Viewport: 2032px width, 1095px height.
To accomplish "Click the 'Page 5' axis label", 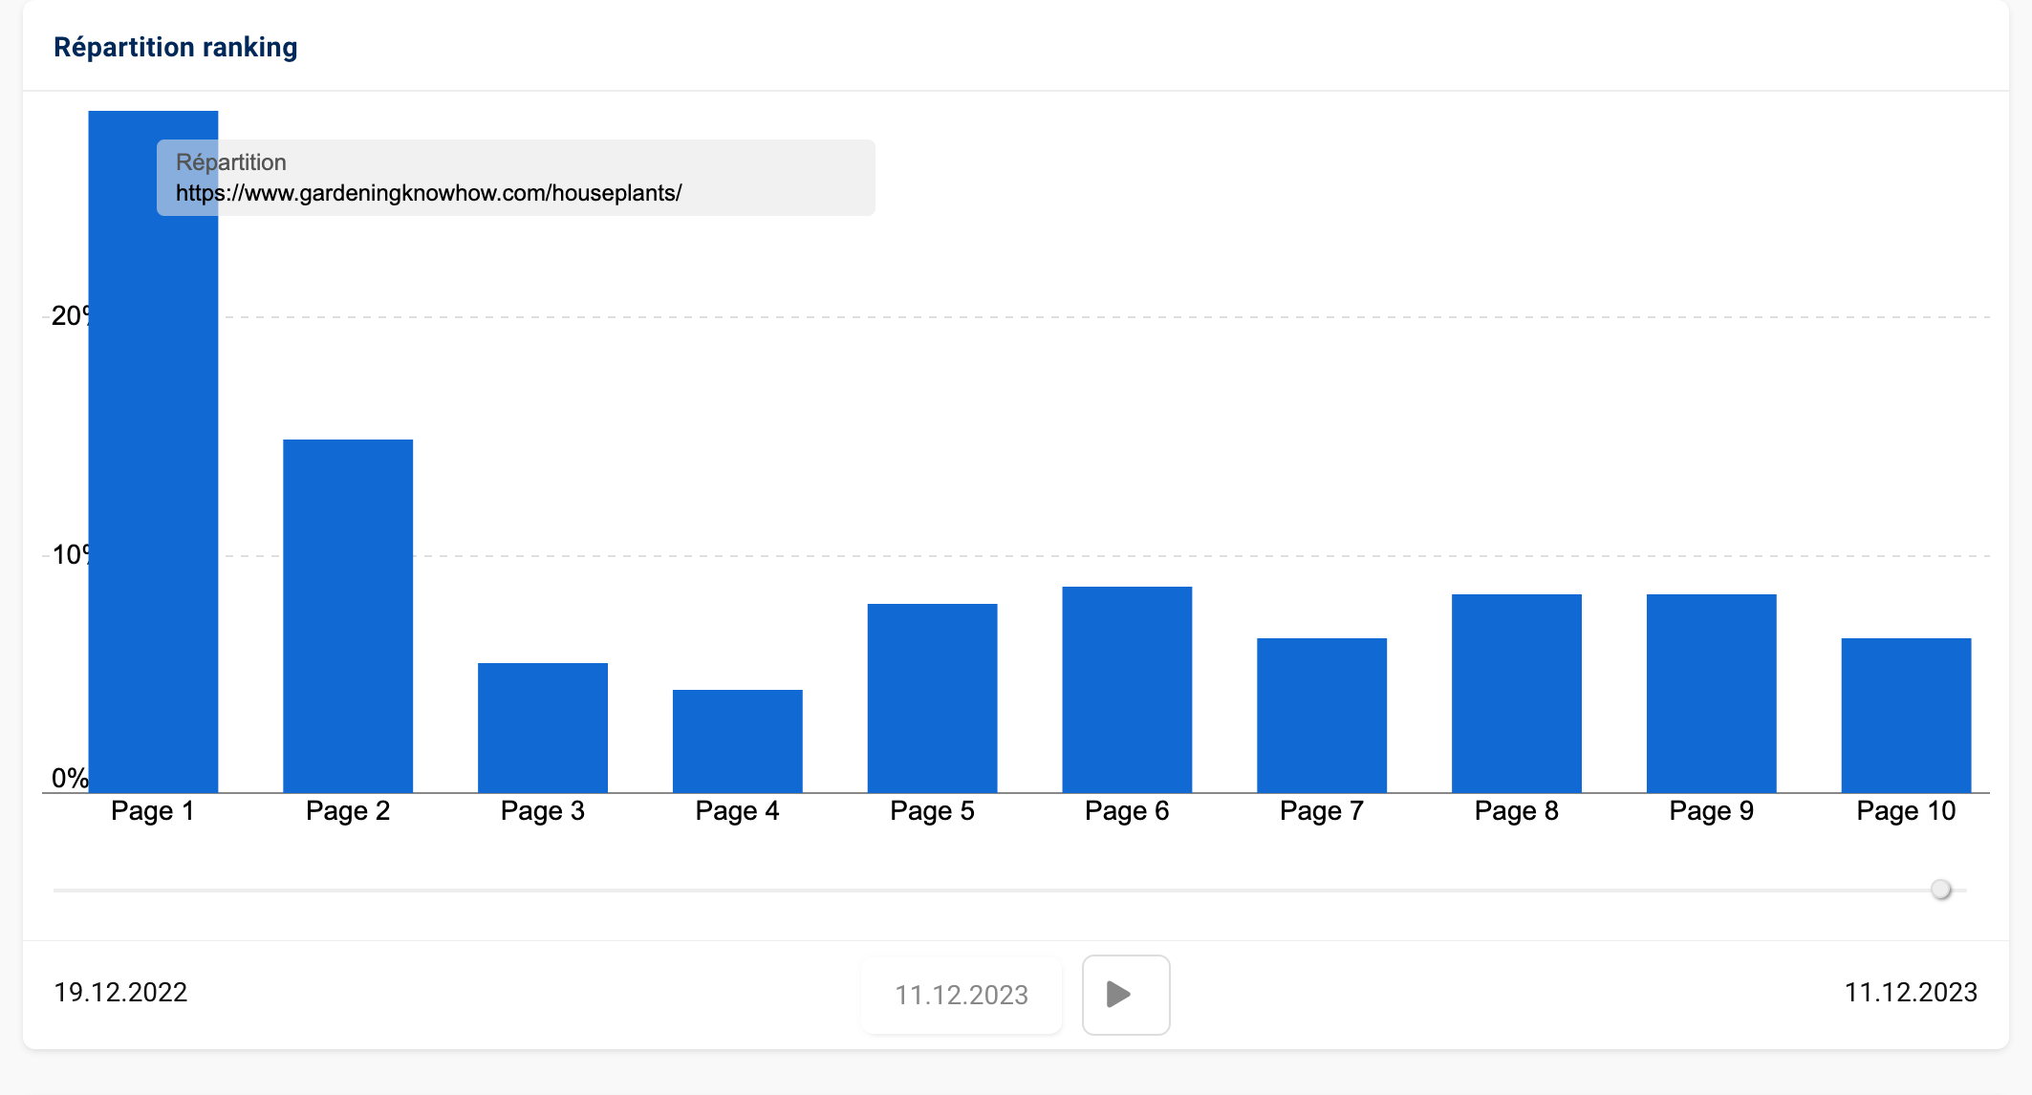I will point(933,811).
